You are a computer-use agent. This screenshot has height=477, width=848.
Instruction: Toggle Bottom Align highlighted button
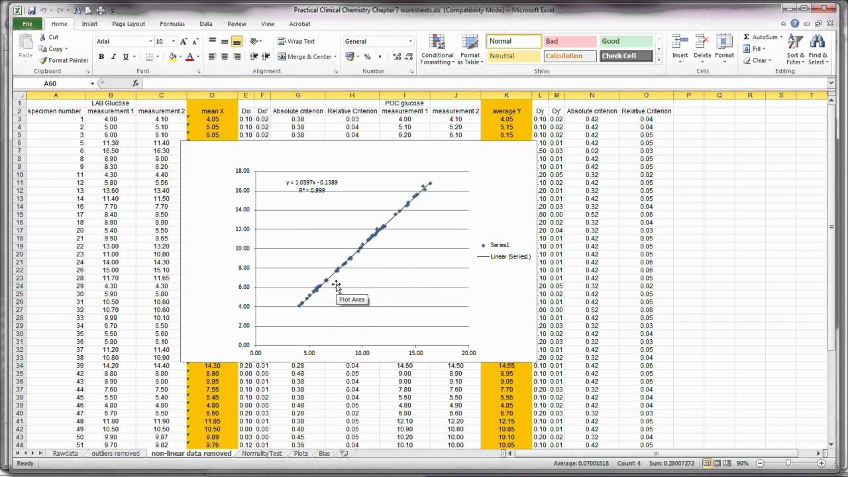pos(237,41)
